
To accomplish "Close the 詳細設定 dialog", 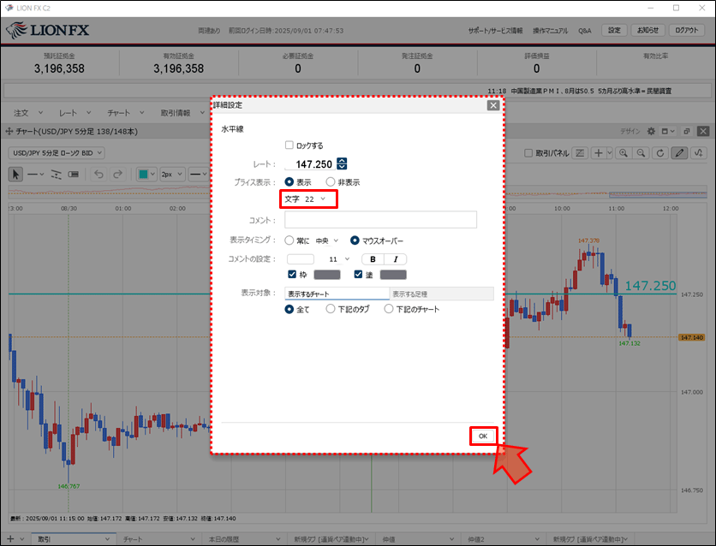I will tap(493, 105).
